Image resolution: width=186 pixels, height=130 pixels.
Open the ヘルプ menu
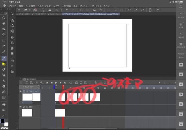click(x=107, y=6)
